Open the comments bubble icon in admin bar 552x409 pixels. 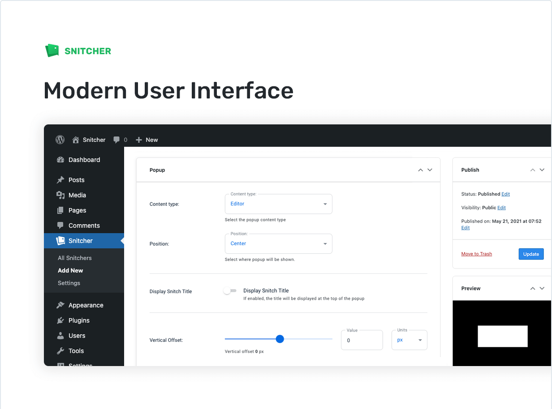click(116, 140)
